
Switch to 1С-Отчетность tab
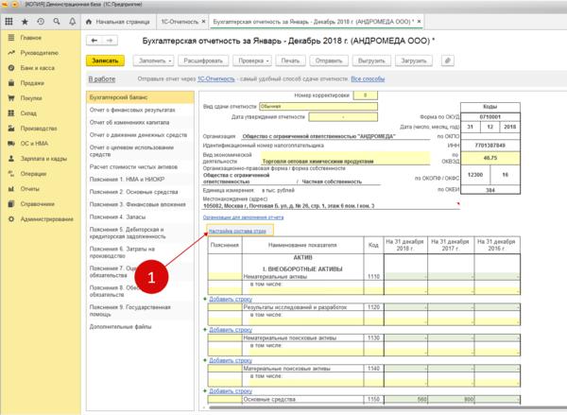(180, 22)
